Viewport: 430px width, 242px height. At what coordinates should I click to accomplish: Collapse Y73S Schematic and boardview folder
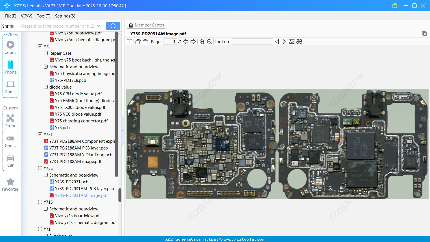tap(46, 175)
